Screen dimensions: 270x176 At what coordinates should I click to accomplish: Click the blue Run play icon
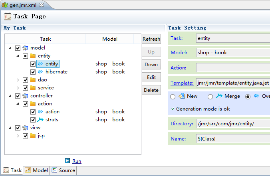coord(67,161)
